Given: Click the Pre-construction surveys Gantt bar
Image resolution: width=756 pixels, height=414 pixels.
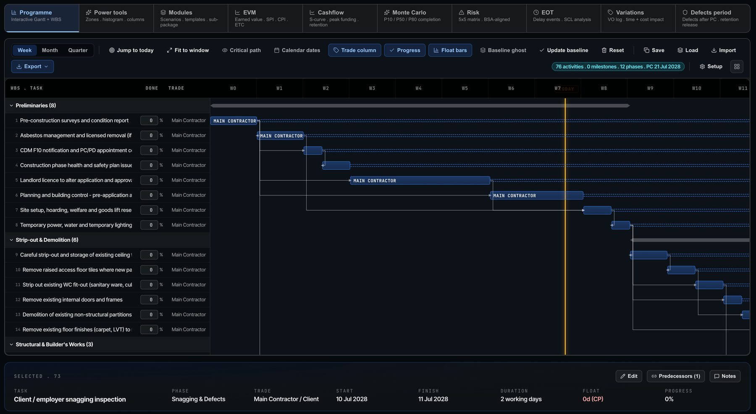Looking at the screenshot, I should click(234, 121).
